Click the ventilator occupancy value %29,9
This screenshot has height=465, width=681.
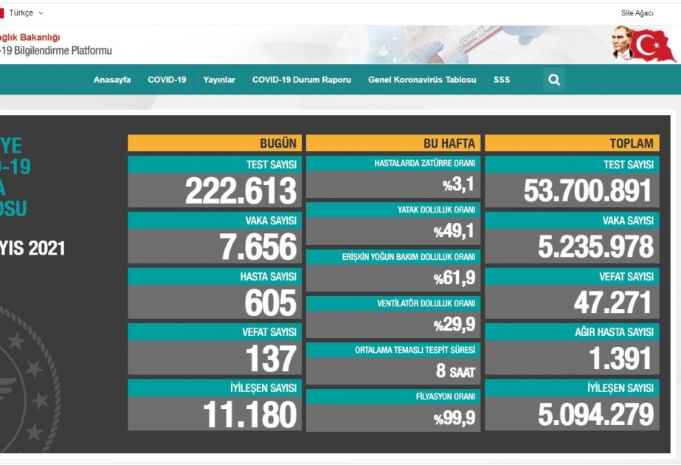click(454, 324)
